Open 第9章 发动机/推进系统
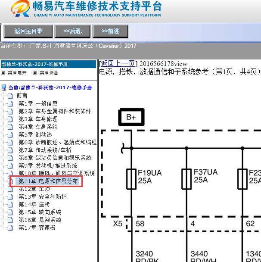This screenshot has width=261, height=262. point(48,165)
